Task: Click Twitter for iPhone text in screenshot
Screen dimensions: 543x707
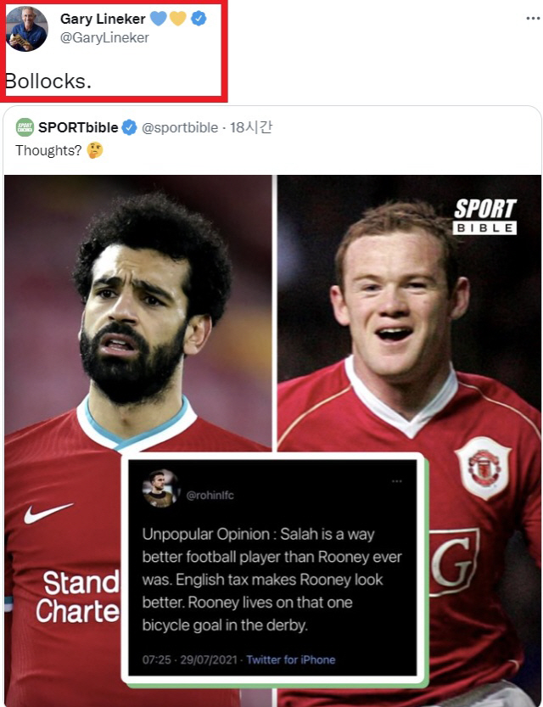Action: pos(291,659)
